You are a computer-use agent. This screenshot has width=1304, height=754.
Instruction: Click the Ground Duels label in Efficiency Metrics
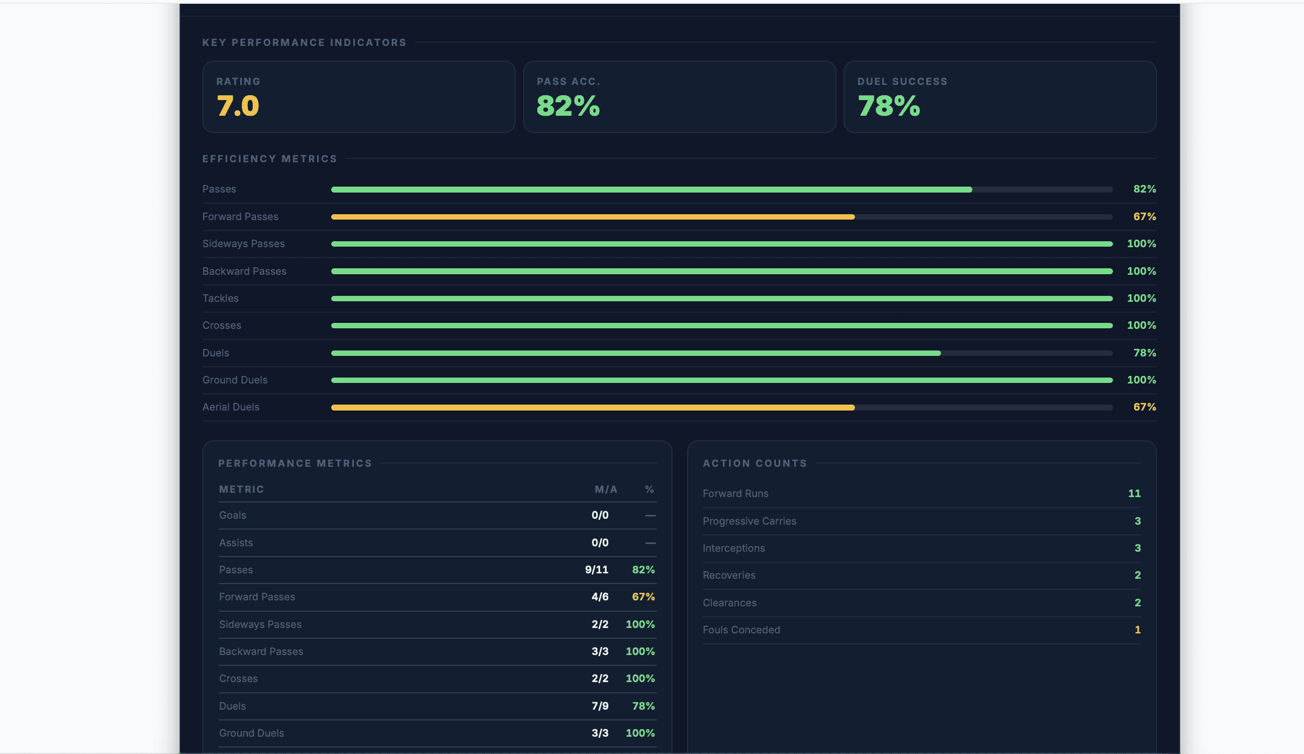pyautogui.click(x=235, y=380)
